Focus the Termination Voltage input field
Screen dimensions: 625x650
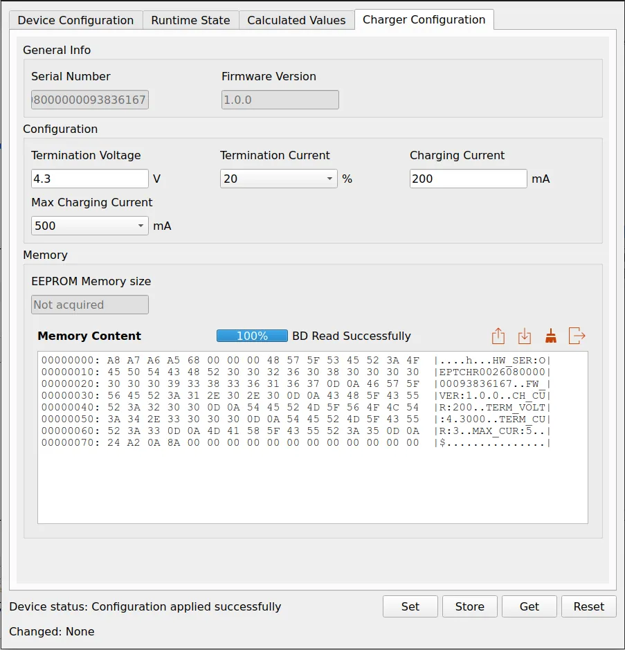coord(89,179)
